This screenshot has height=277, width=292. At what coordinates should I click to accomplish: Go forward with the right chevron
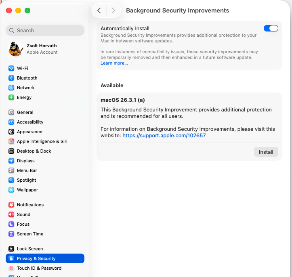pyautogui.click(x=113, y=10)
